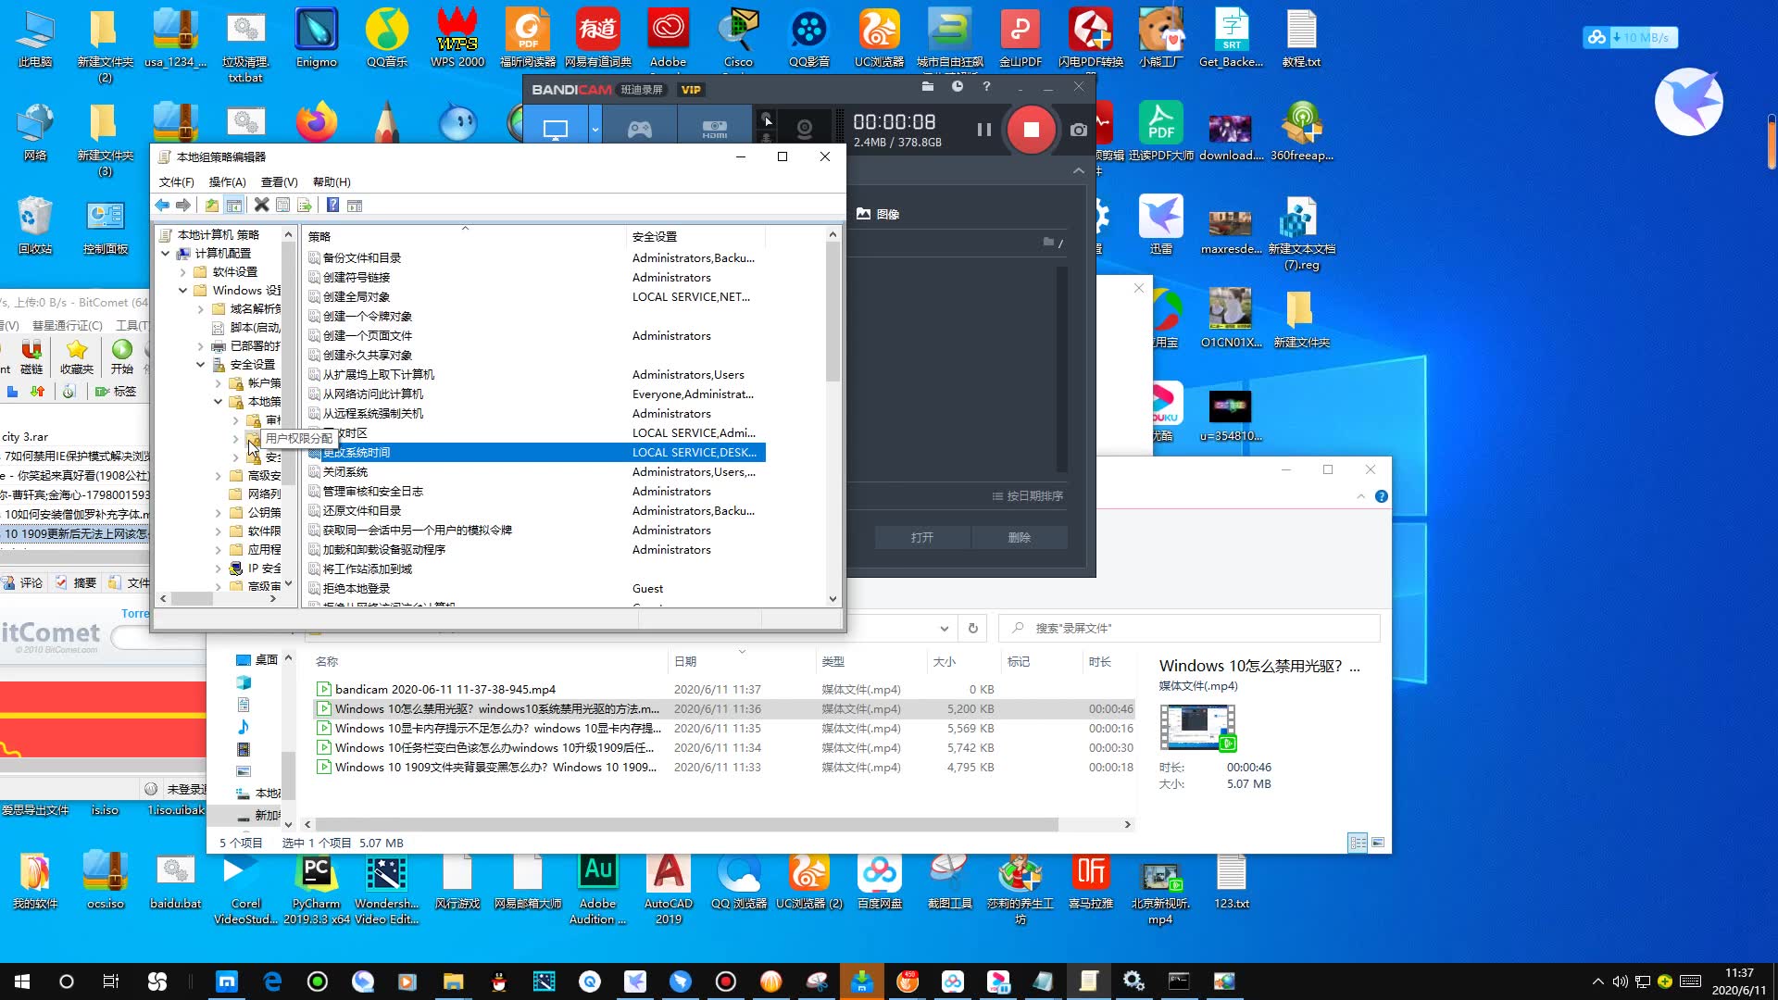Viewport: 1778px width, 1000px height.
Task: Switch explorer to details view
Action: (x=1358, y=843)
